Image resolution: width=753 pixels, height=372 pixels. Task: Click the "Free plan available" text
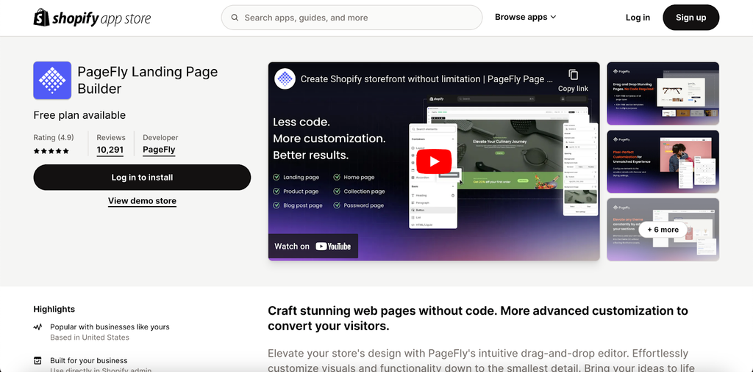point(79,115)
